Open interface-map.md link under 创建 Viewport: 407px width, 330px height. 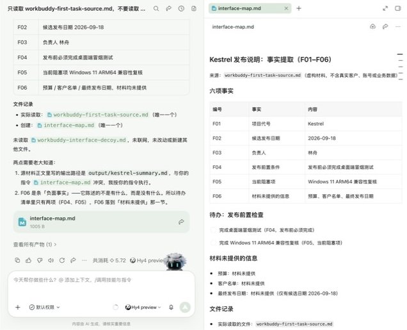[x=66, y=125]
